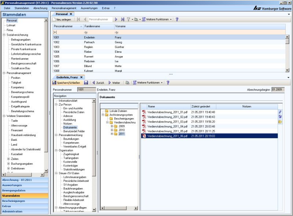Click the trash delete icon beside documents
This screenshot has height=216, width=293.
[x=280, y=116]
